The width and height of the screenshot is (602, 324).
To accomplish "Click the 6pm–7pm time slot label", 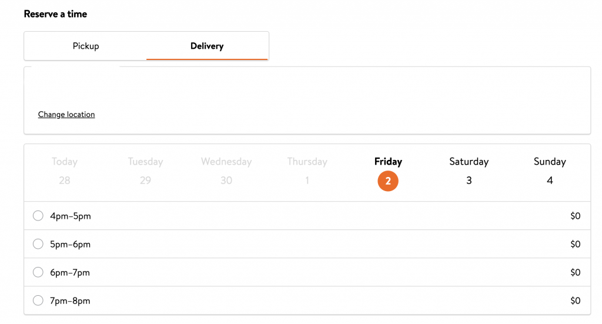I will [x=71, y=272].
